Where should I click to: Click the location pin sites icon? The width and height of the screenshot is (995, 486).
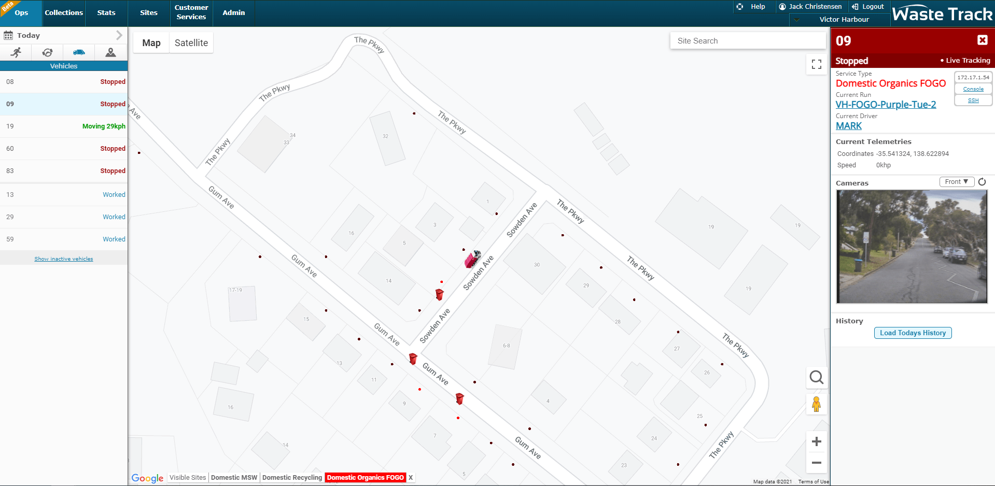tap(110, 52)
